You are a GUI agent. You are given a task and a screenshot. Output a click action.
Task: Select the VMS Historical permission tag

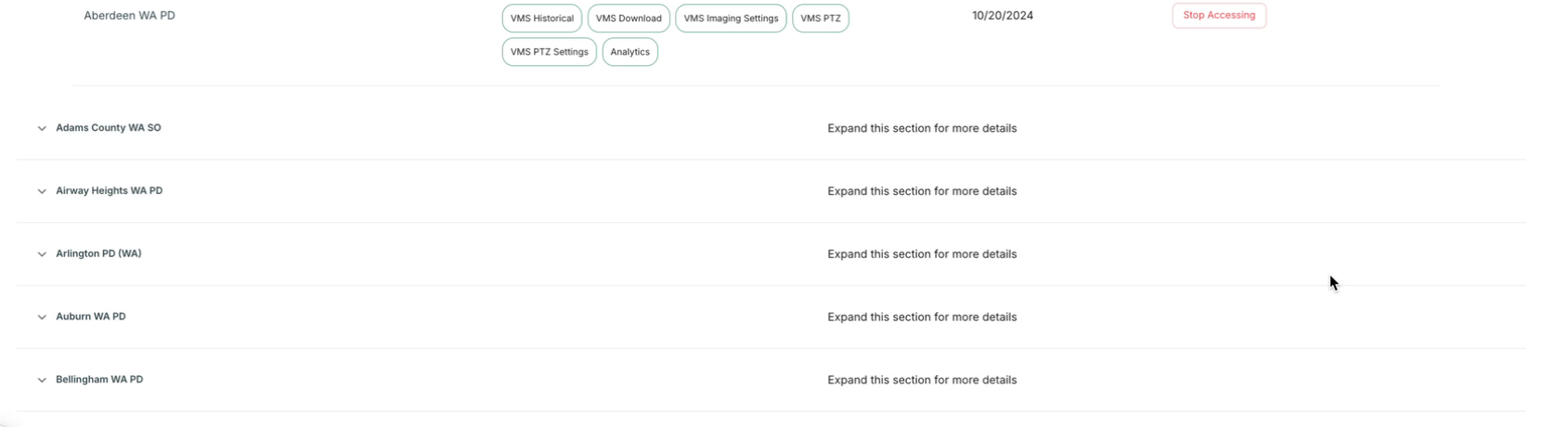541,19
